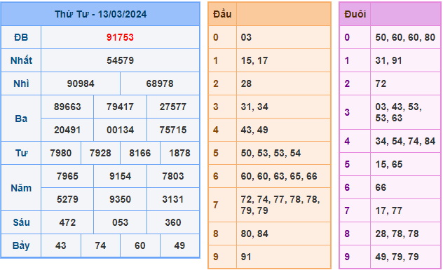This screenshot has width=443, height=270.
Task: Click values 72, 74, 77, 78, 78, 79, 79
Action: (x=280, y=205)
